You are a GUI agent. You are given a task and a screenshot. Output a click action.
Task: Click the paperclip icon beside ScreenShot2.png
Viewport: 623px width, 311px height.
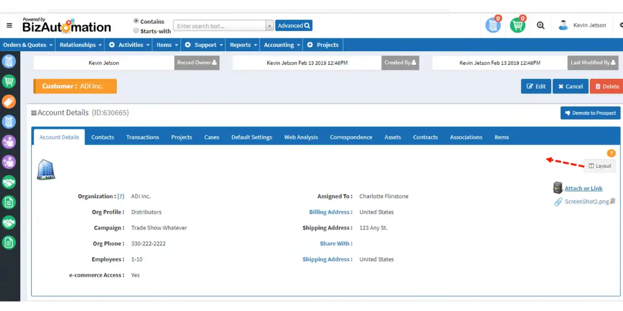tap(559, 202)
